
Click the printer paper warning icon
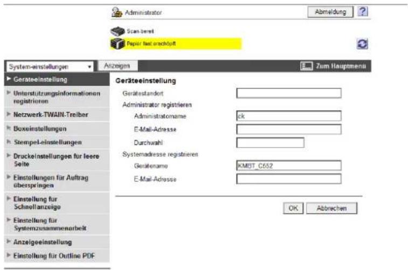117,44
